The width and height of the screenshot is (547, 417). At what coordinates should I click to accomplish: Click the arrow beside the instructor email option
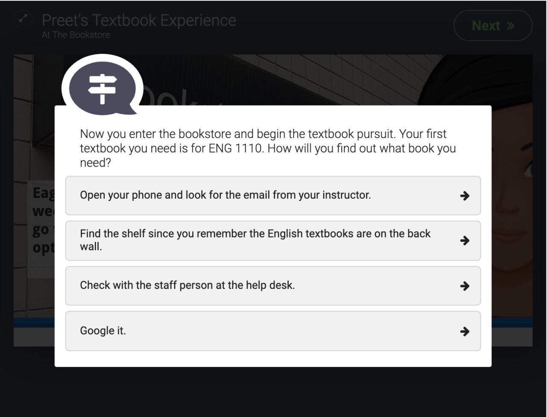click(x=465, y=196)
